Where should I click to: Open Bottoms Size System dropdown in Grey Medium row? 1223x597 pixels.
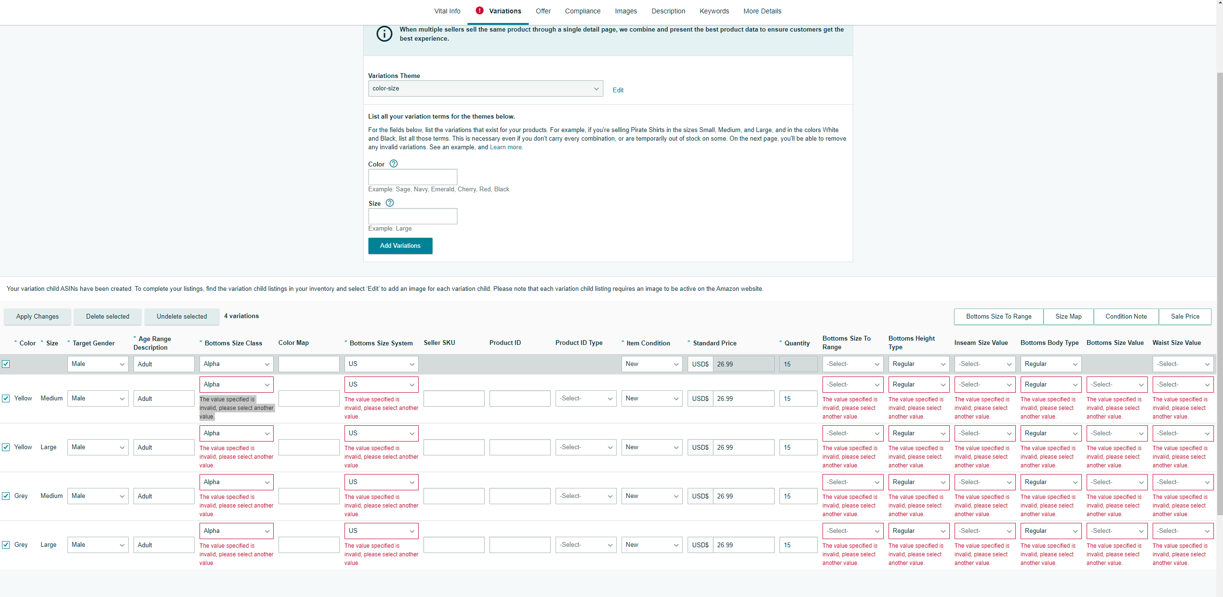click(x=381, y=482)
